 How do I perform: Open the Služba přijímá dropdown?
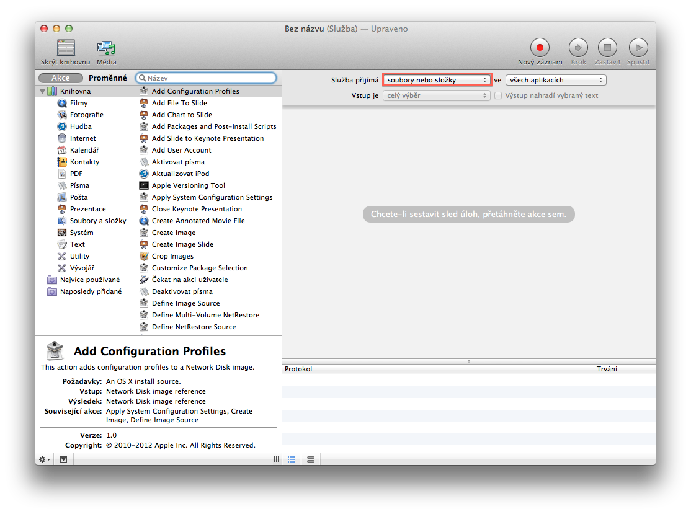pos(437,80)
